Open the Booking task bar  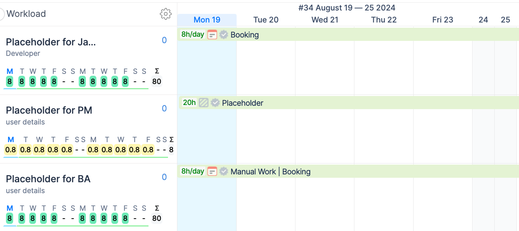click(x=244, y=35)
